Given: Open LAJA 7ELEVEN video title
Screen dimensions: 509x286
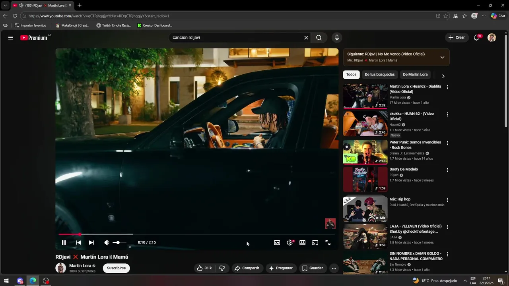Looking at the screenshot, I should click(x=416, y=229).
